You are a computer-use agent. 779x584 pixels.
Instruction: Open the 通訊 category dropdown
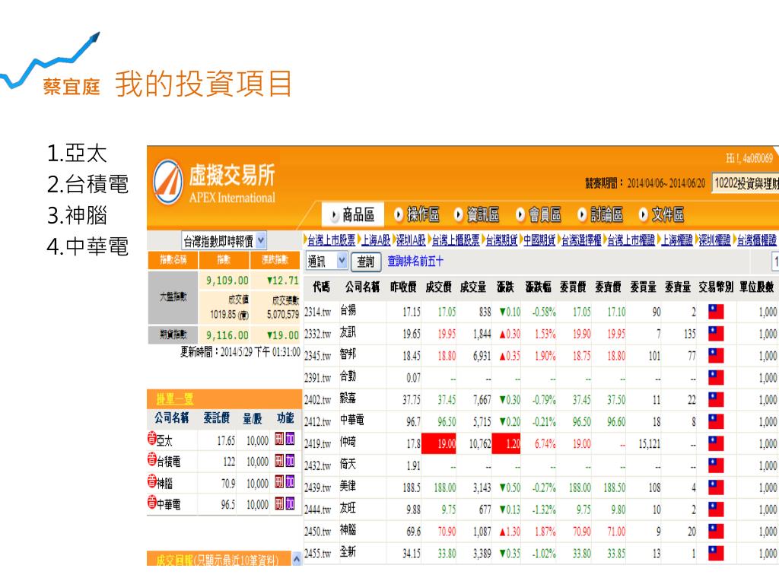(x=326, y=262)
